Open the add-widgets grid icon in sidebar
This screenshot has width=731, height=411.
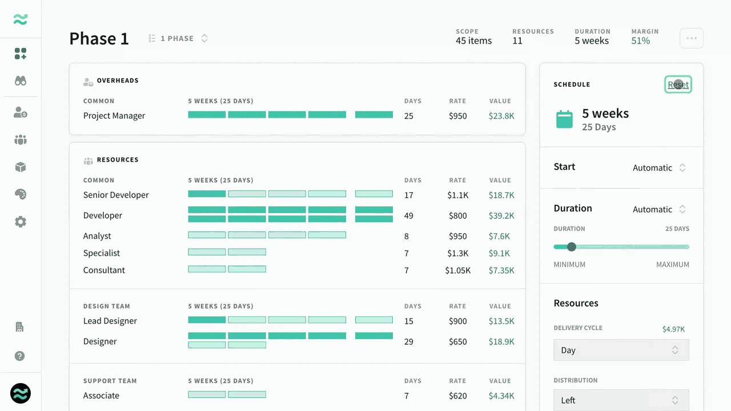(x=21, y=54)
